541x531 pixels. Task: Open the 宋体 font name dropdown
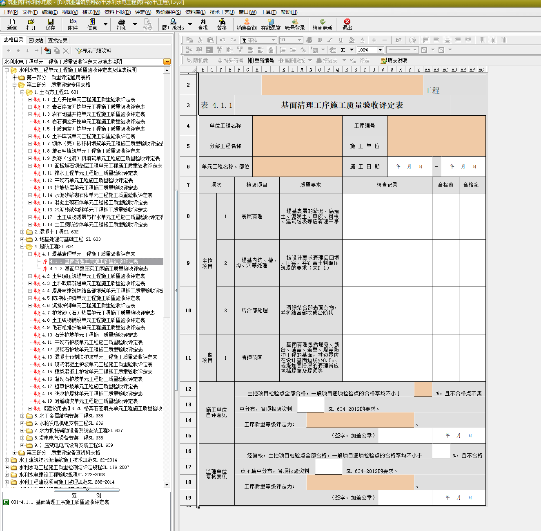pos(273,40)
